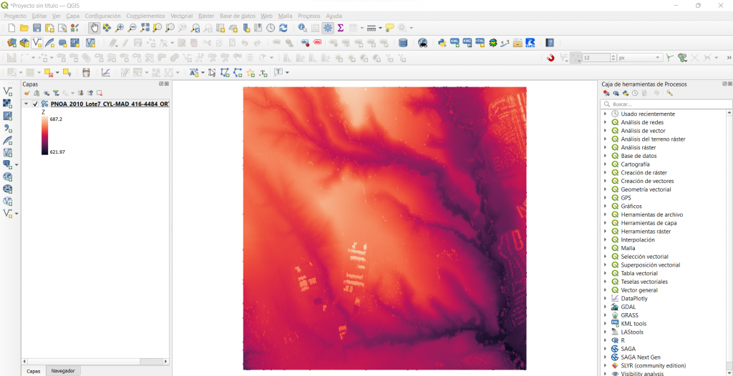733x376 pixels.
Task: Open the Ráster menu
Action: click(x=205, y=16)
